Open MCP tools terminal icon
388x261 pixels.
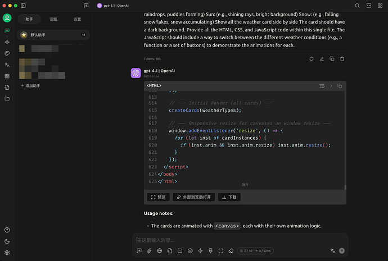click(180, 251)
